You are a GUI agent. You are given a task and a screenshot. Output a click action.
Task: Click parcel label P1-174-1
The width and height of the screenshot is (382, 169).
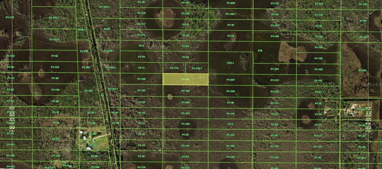point(197,68)
